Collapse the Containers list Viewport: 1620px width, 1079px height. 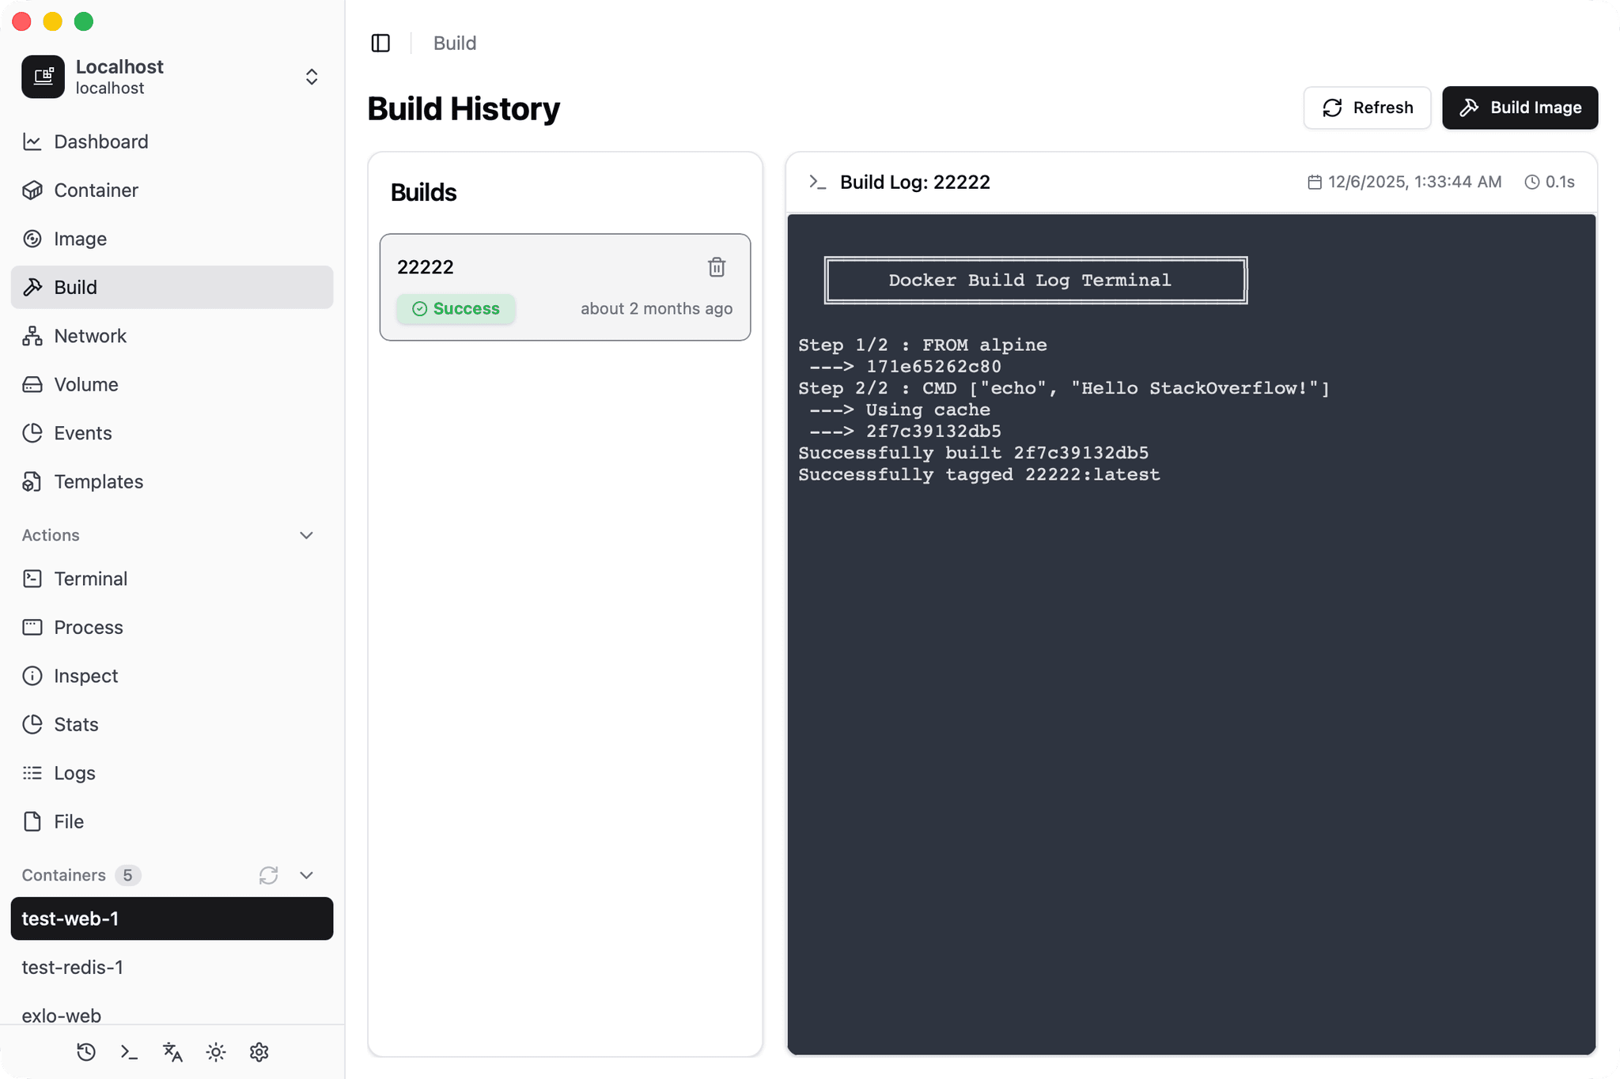click(306, 875)
